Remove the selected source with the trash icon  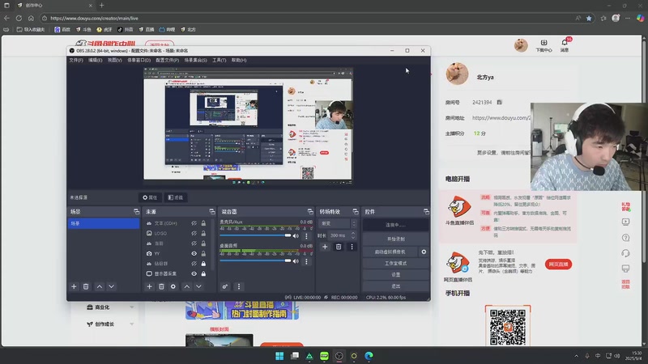point(161,286)
